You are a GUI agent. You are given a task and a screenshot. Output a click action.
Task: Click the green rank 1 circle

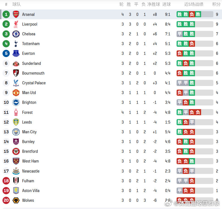(6, 14)
